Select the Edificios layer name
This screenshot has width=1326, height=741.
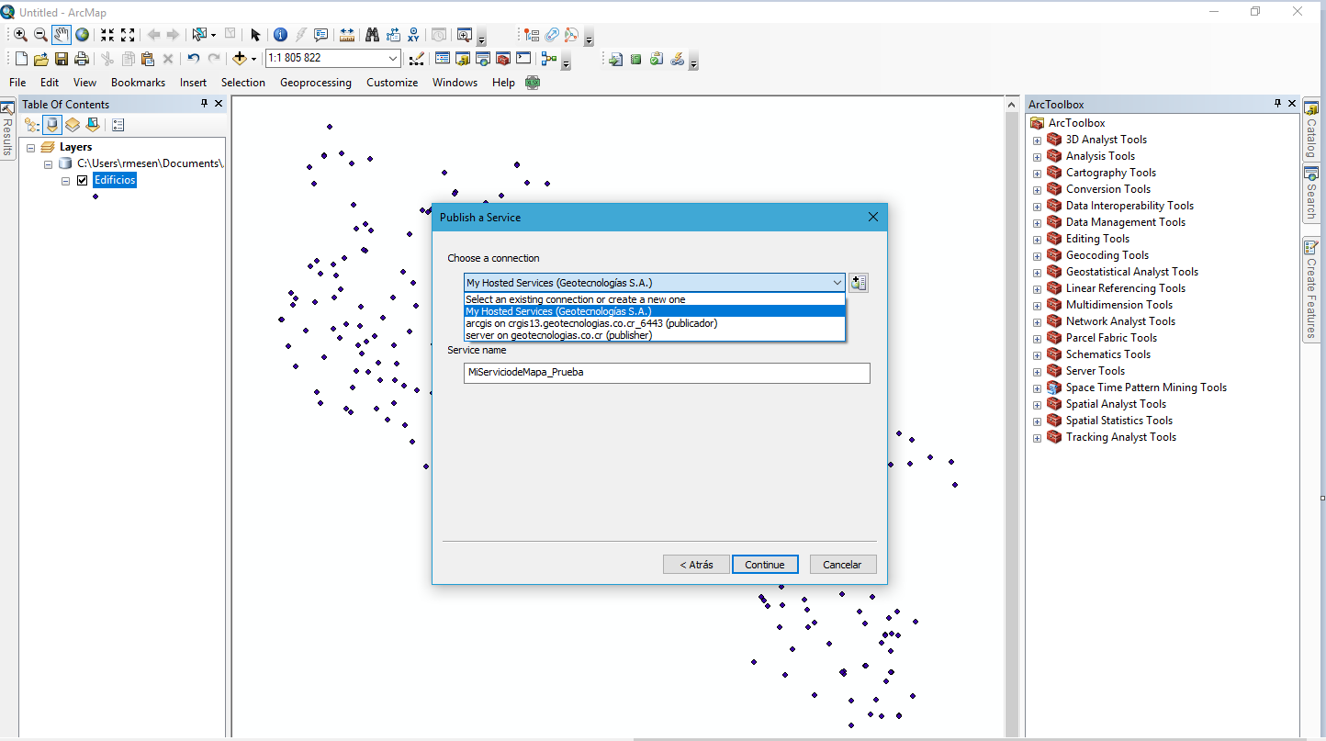tap(115, 180)
